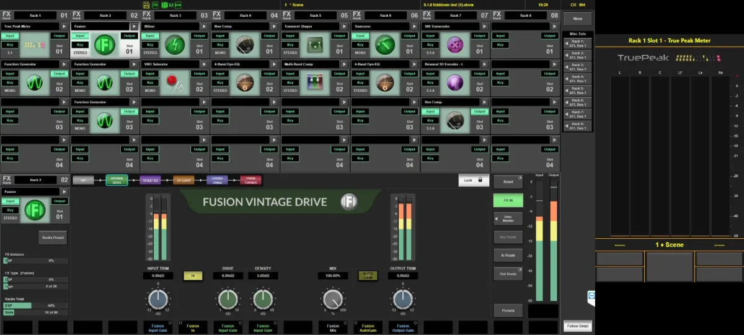This screenshot has width=744, height=335.
Task: Open plugin selector arrow for Blitzer
Action: (205, 27)
